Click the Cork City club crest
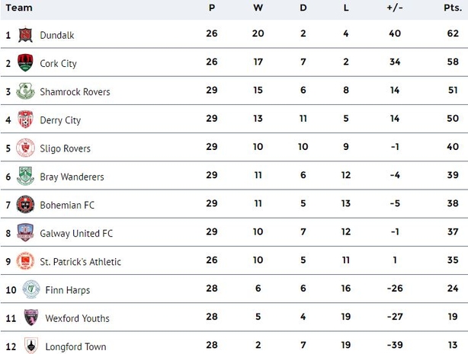The height and width of the screenshot is (354, 468). (x=25, y=63)
